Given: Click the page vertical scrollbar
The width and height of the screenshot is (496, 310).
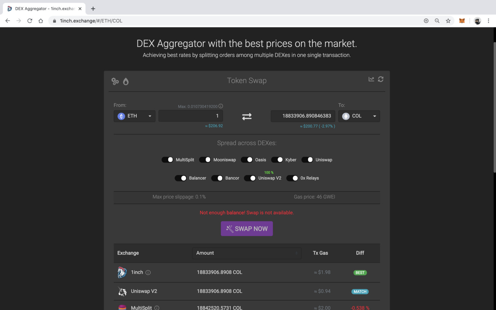Looking at the screenshot, I should coord(495,107).
